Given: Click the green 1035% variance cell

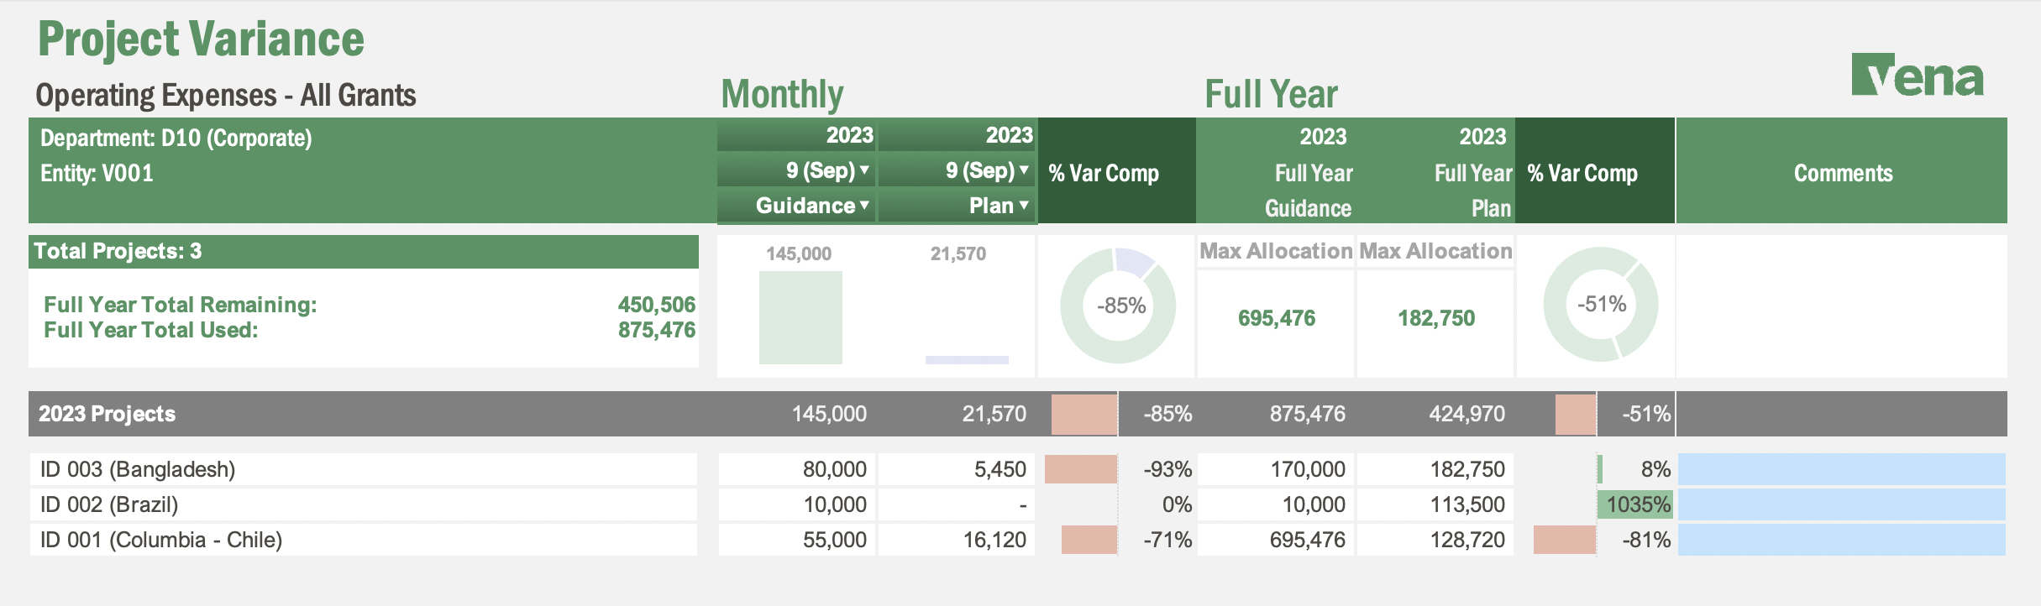Looking at the screenshot, I should point(1636,504).
